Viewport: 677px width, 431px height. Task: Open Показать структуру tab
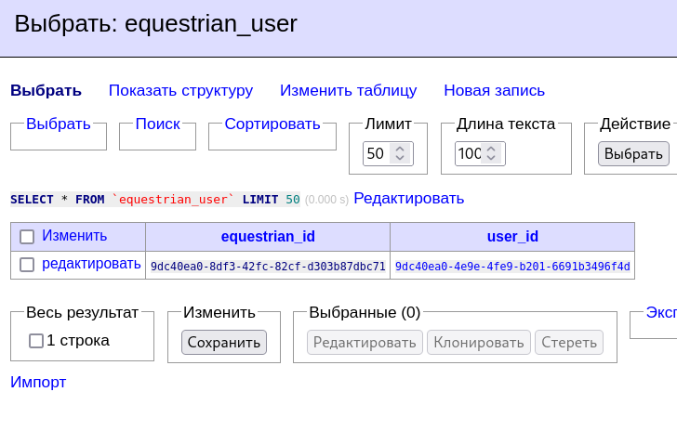point(180,91)
